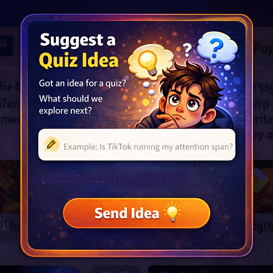Click the Got an idea for a quiz text
Screen dimensions: 273x273
82,83
